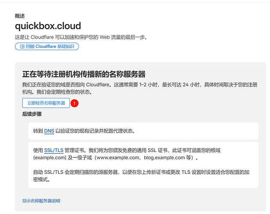This screenshot has width=270, height=214.
Task: Click the 后续步骤 heading
Action: click(x=32, y=114)
